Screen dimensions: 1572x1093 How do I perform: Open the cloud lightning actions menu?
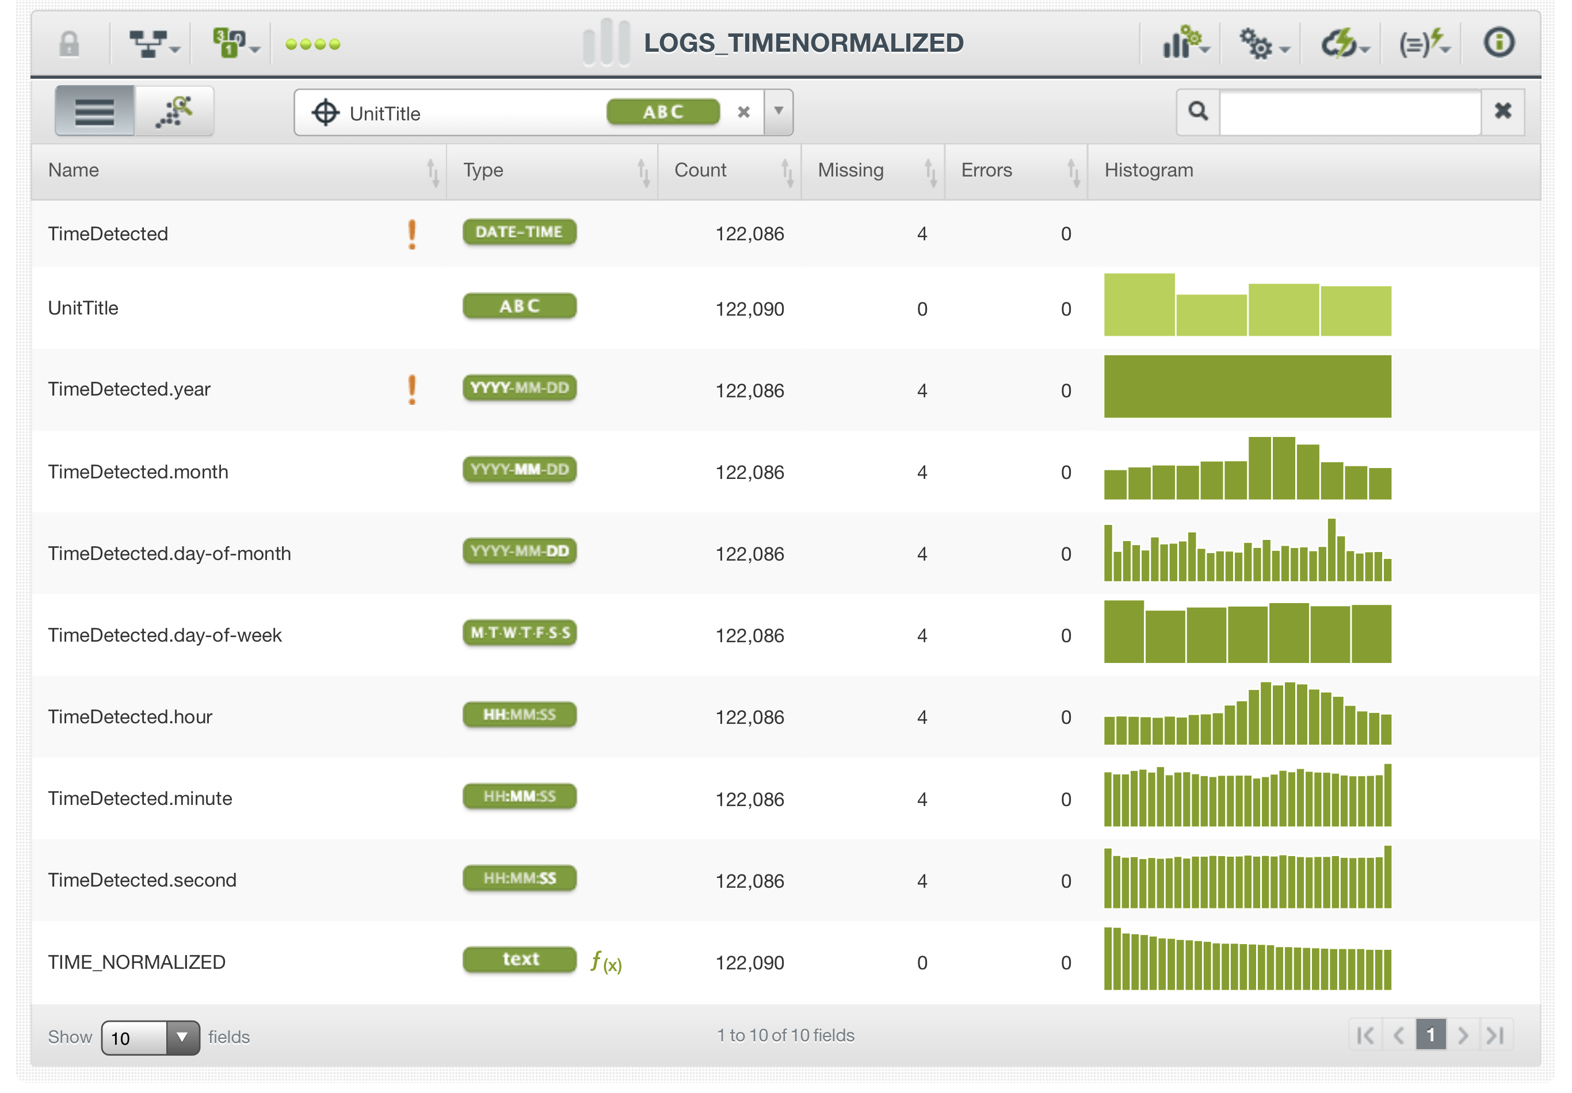click(1342, 44)
